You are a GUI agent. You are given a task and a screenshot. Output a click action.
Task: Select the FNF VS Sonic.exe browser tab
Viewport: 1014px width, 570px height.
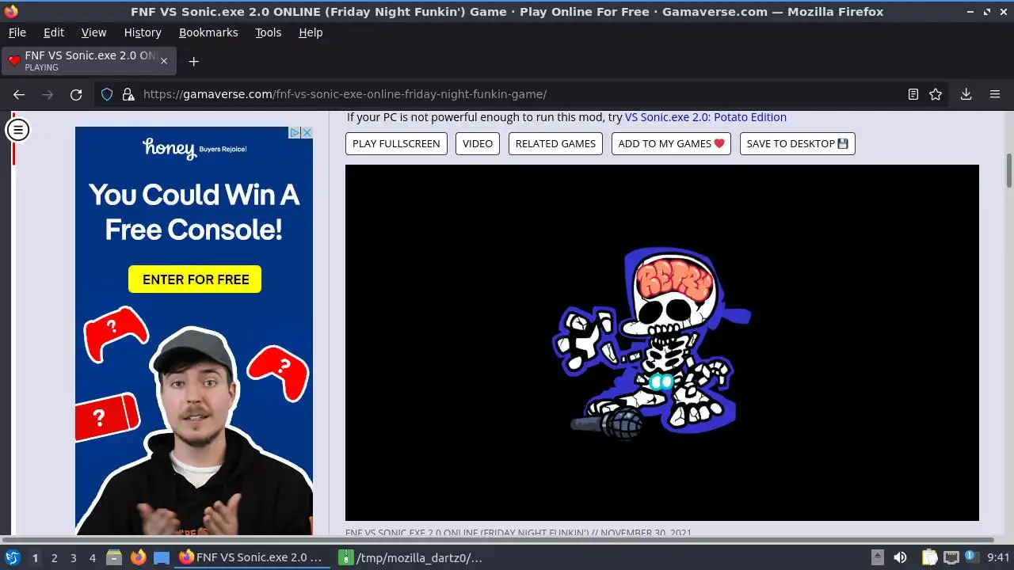(89, 61)
